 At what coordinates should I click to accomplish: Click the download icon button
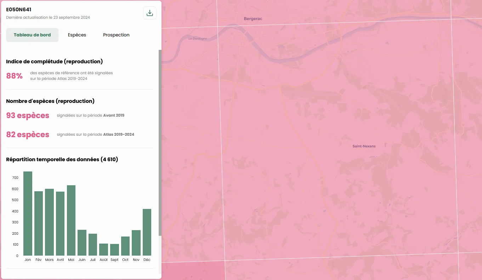click(149, 13)
